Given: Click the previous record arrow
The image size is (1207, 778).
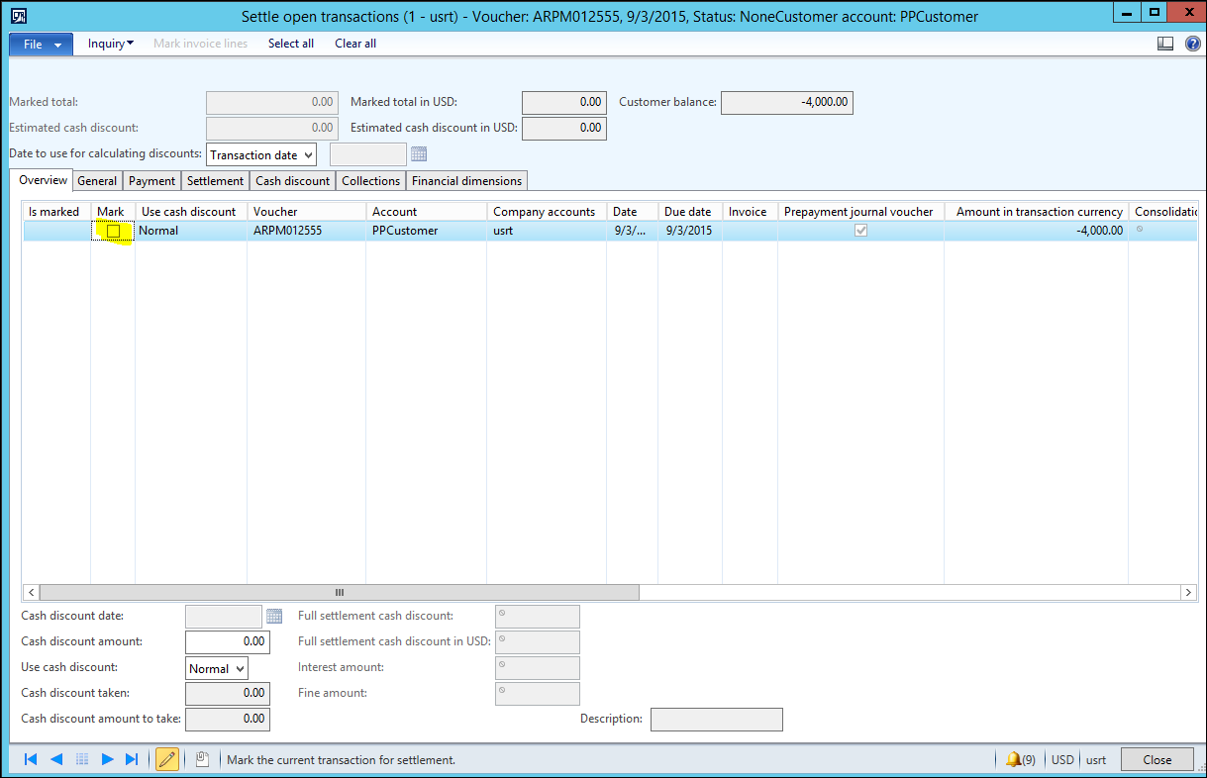Looking at the screenshot, I should pyautogui.click(x=56, y=759).
